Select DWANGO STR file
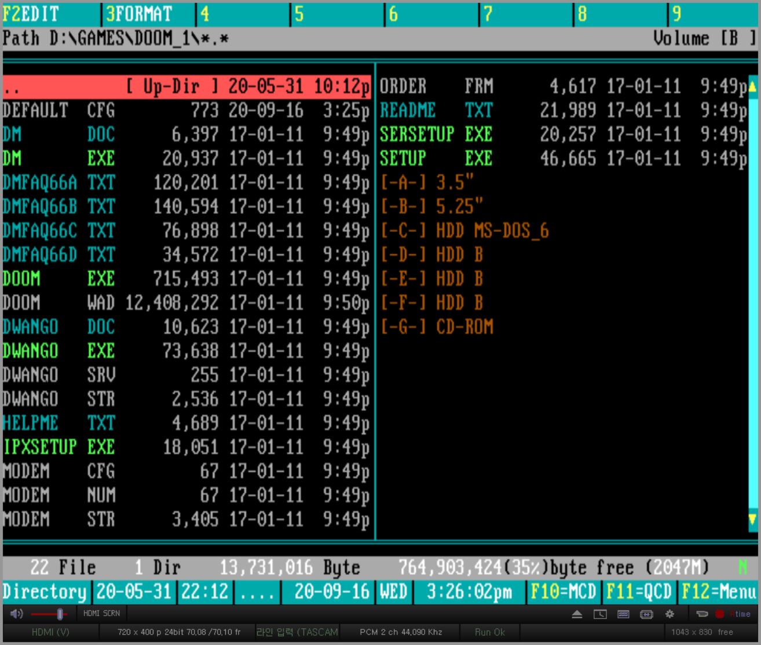Image resolution: width=761 pixels, height=645 pixels. 186,399
